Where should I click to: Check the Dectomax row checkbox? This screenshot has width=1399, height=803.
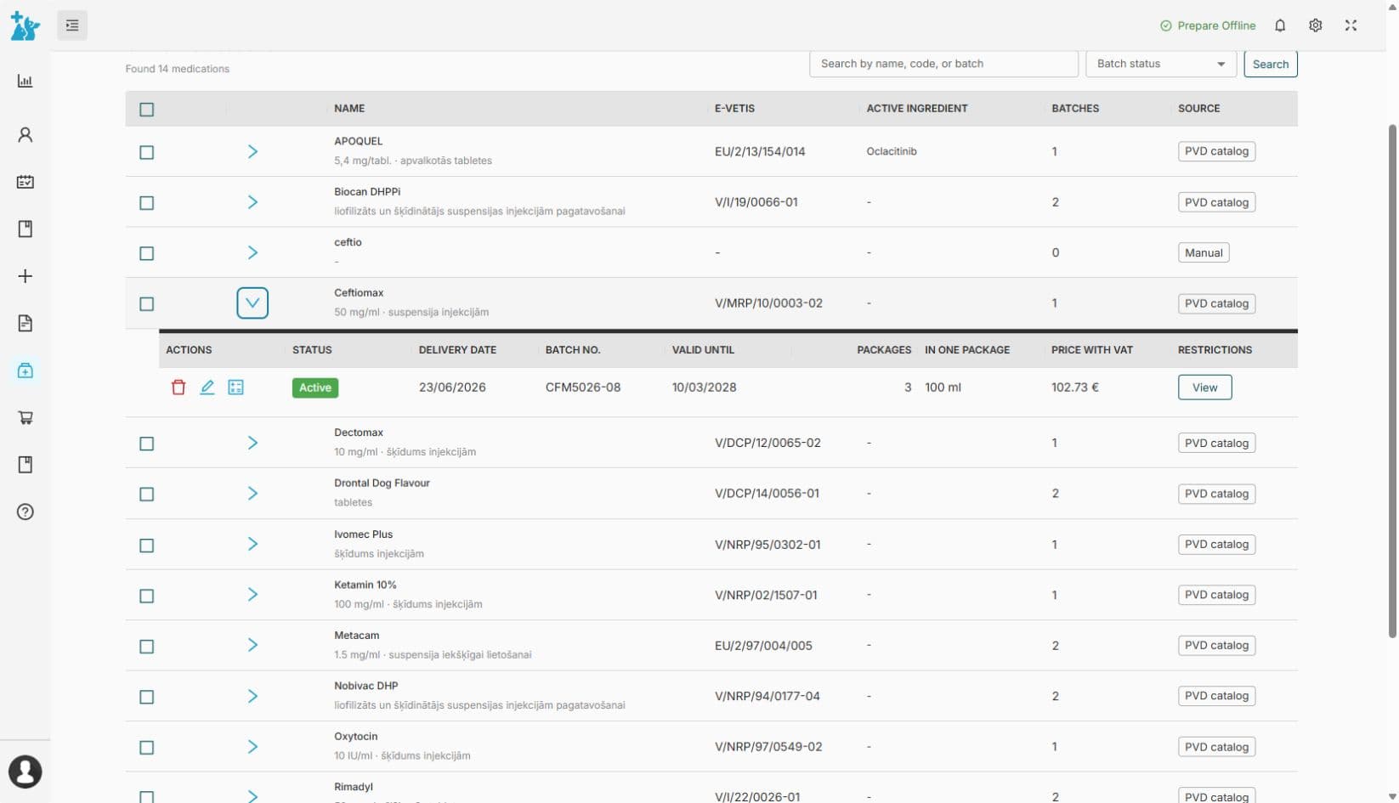147,444
